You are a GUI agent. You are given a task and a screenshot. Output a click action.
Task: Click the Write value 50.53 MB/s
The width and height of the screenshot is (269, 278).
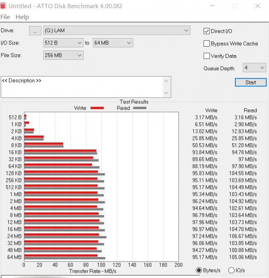coord(205,145)
